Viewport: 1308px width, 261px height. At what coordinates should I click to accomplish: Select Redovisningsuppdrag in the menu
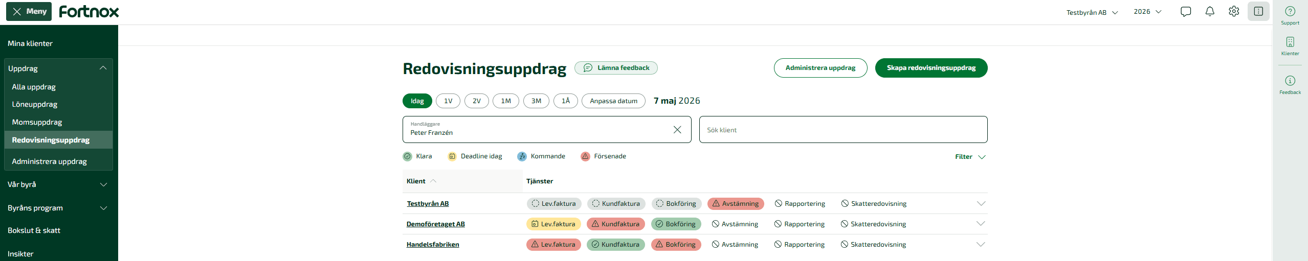tap(58, 140)
